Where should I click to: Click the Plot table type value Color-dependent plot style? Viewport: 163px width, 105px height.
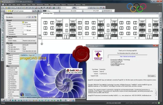[x=29, y=51]
